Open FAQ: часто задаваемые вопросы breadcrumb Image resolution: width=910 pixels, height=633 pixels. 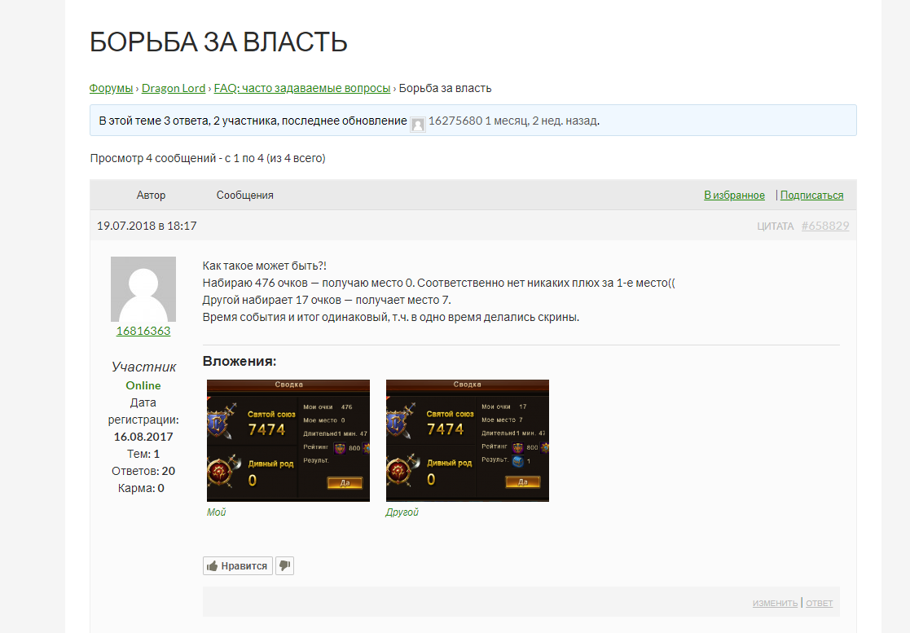(x=302, y=88)
